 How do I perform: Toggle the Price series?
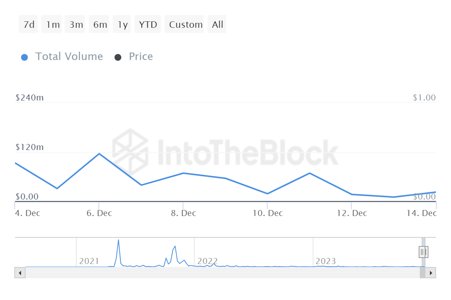tap(141, 57)
